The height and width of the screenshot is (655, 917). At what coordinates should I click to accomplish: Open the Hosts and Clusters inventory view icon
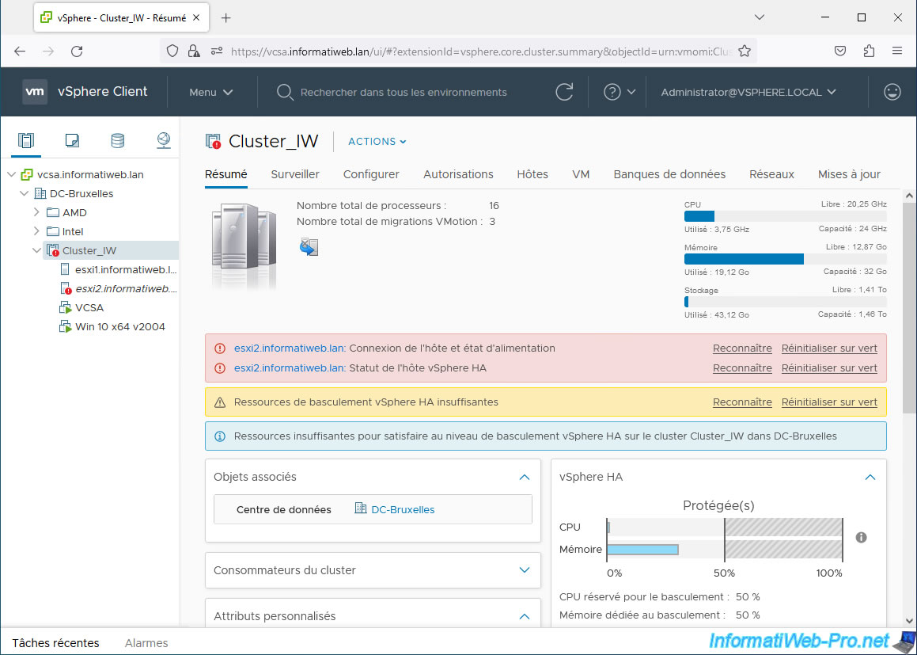pyautogui.click(x=26, y=141)
